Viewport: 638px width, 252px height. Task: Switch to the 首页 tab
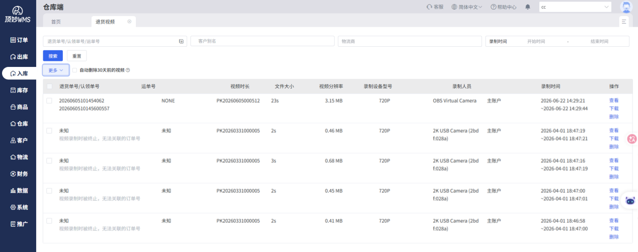[56, 22]
